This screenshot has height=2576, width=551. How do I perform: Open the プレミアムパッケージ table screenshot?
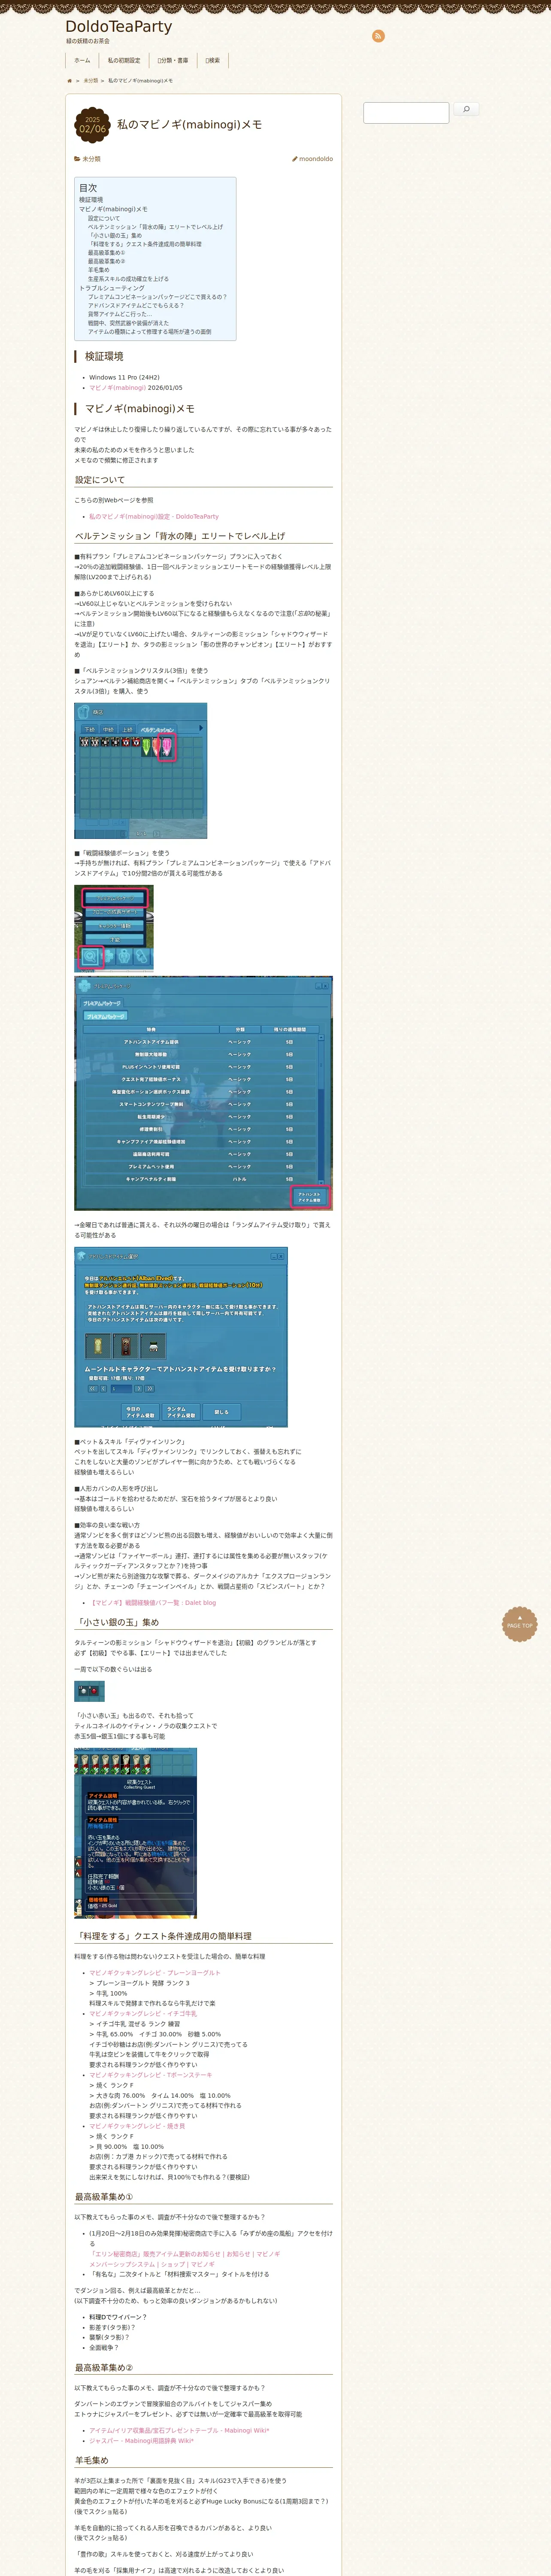[203, 1094]
